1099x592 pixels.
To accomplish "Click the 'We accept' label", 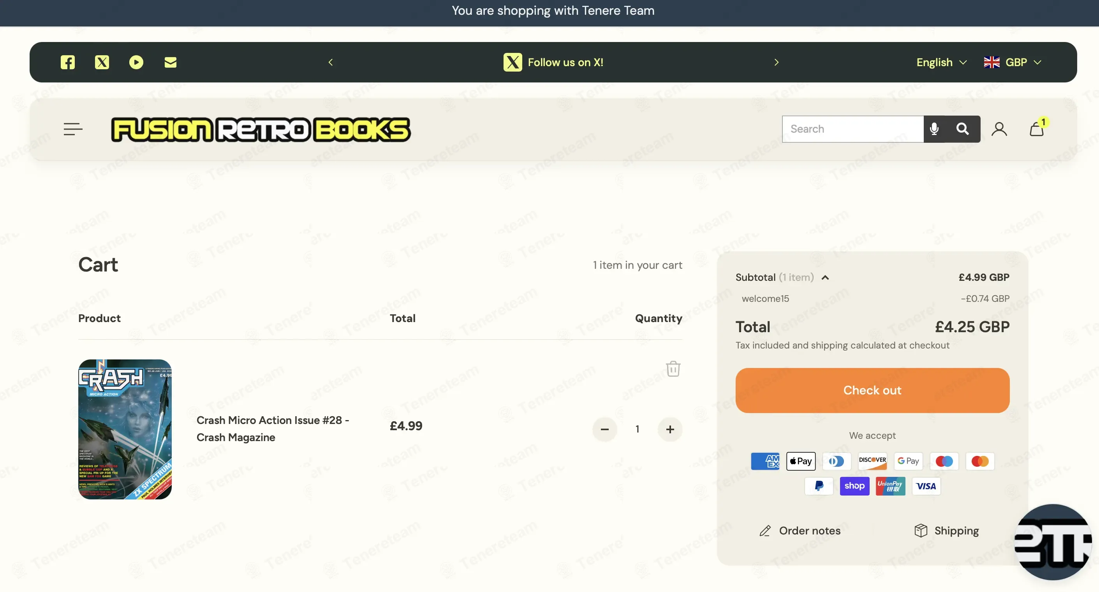I will pyautogui.click(x=872, y=436).
